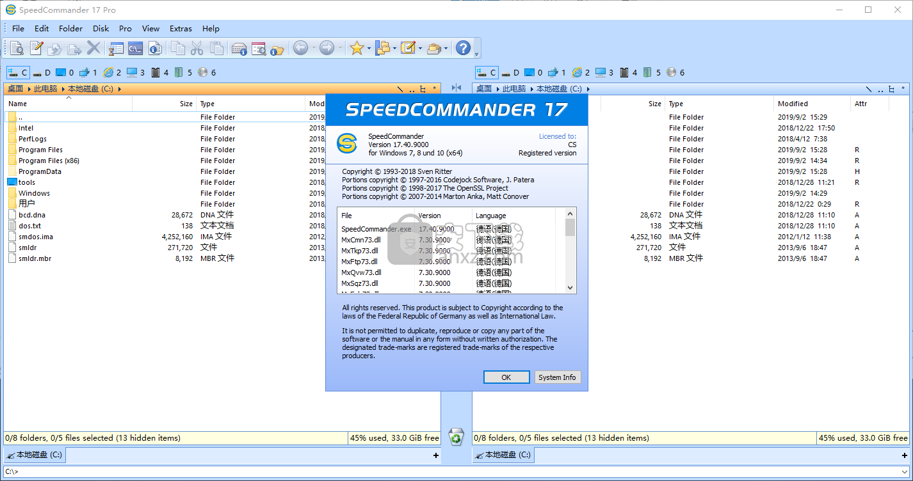Open location 4 in right panel drive bar
The width and height of the screenshot is (913, 481).
628,72
